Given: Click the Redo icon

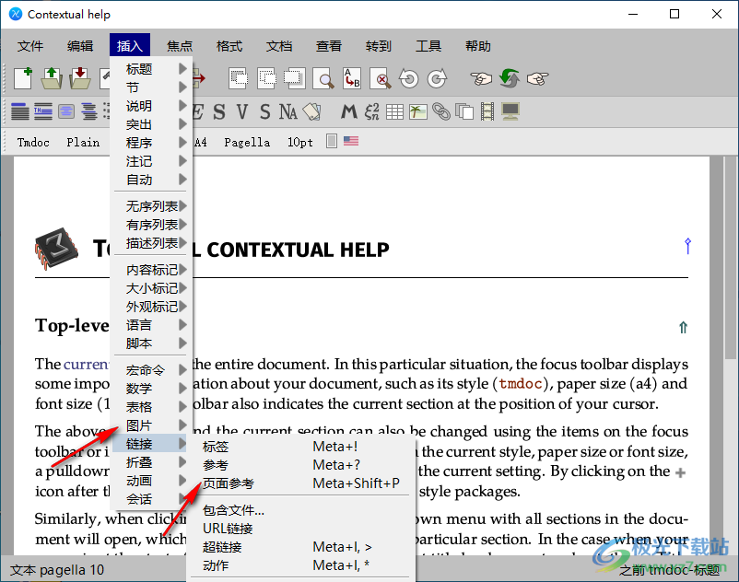Looking at the screenshot, I should [437, 78].
